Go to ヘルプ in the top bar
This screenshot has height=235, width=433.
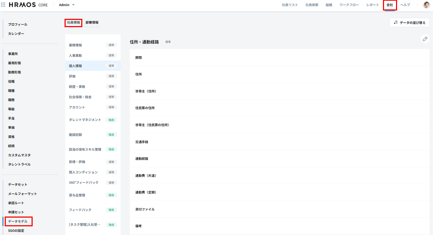(405, 5)
